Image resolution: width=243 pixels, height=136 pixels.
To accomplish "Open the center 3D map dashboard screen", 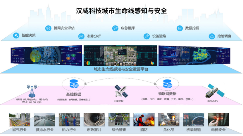I will [120, 56].
